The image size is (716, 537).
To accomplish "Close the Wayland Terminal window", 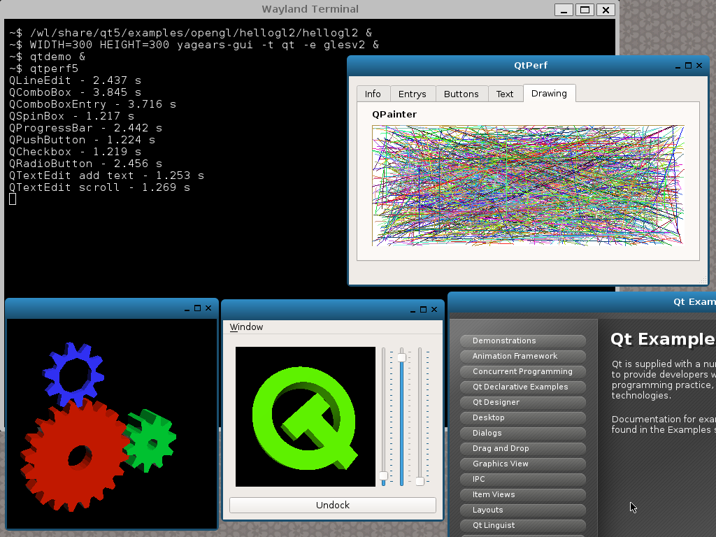I will tap(606, 10).
